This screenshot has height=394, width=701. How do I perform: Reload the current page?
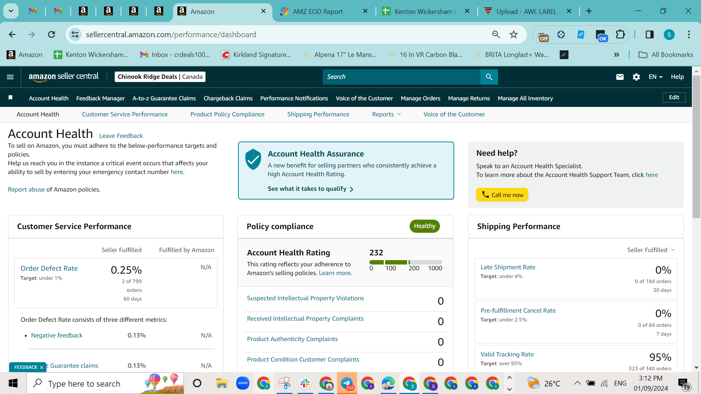(51, 35)
